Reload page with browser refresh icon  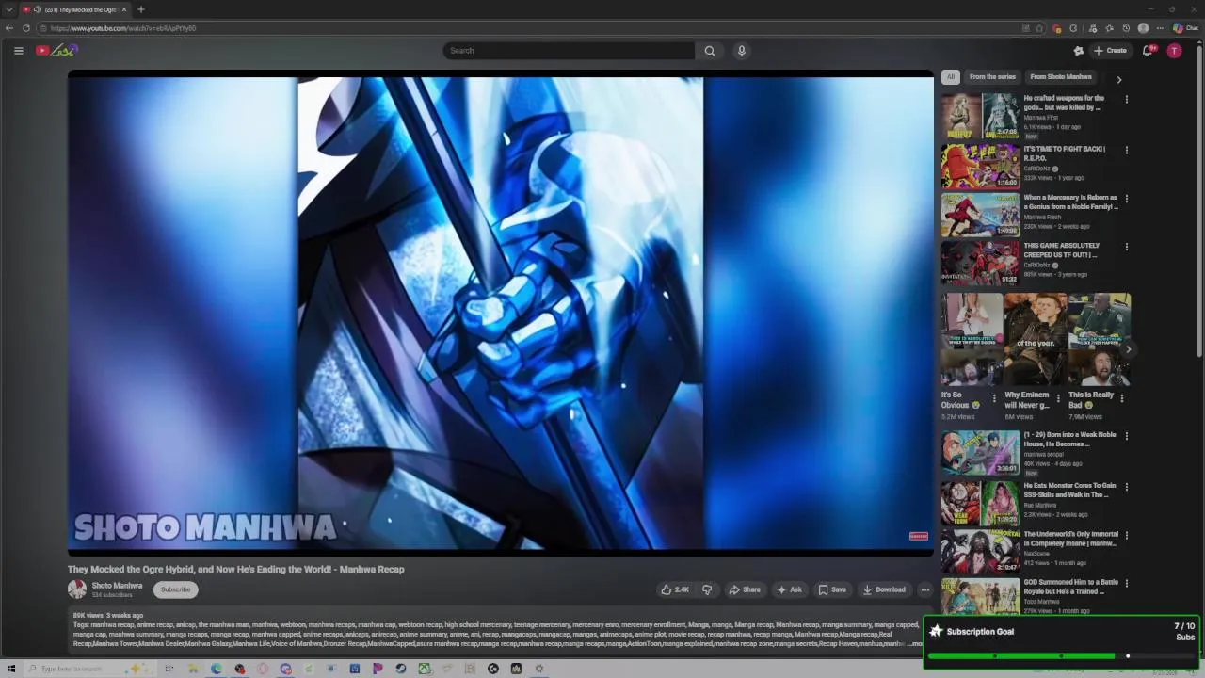[26, 28]
